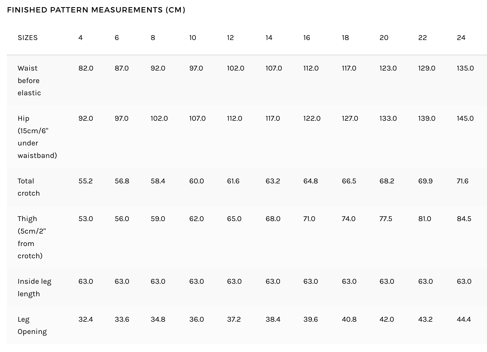Click hip value 122.0 for size 16

pyautogui.click(x=312, y=118)
